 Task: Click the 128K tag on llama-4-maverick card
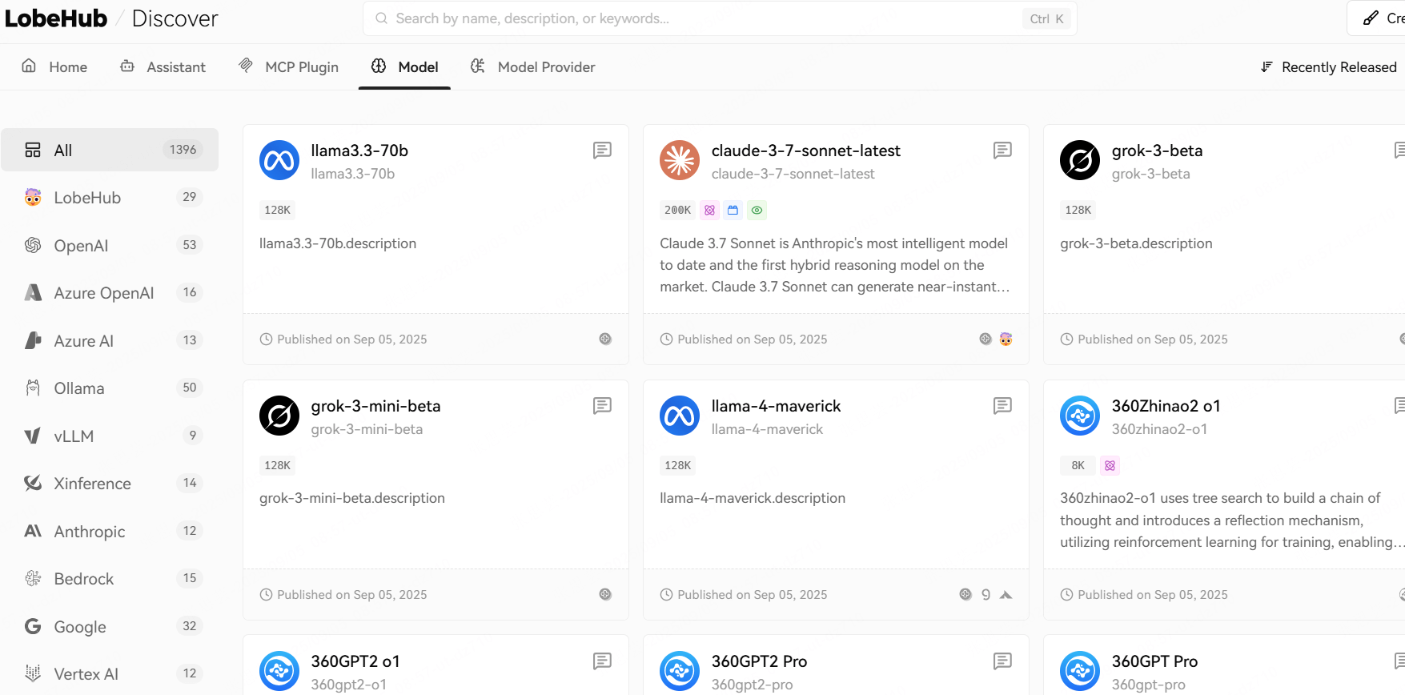point(677,465)
